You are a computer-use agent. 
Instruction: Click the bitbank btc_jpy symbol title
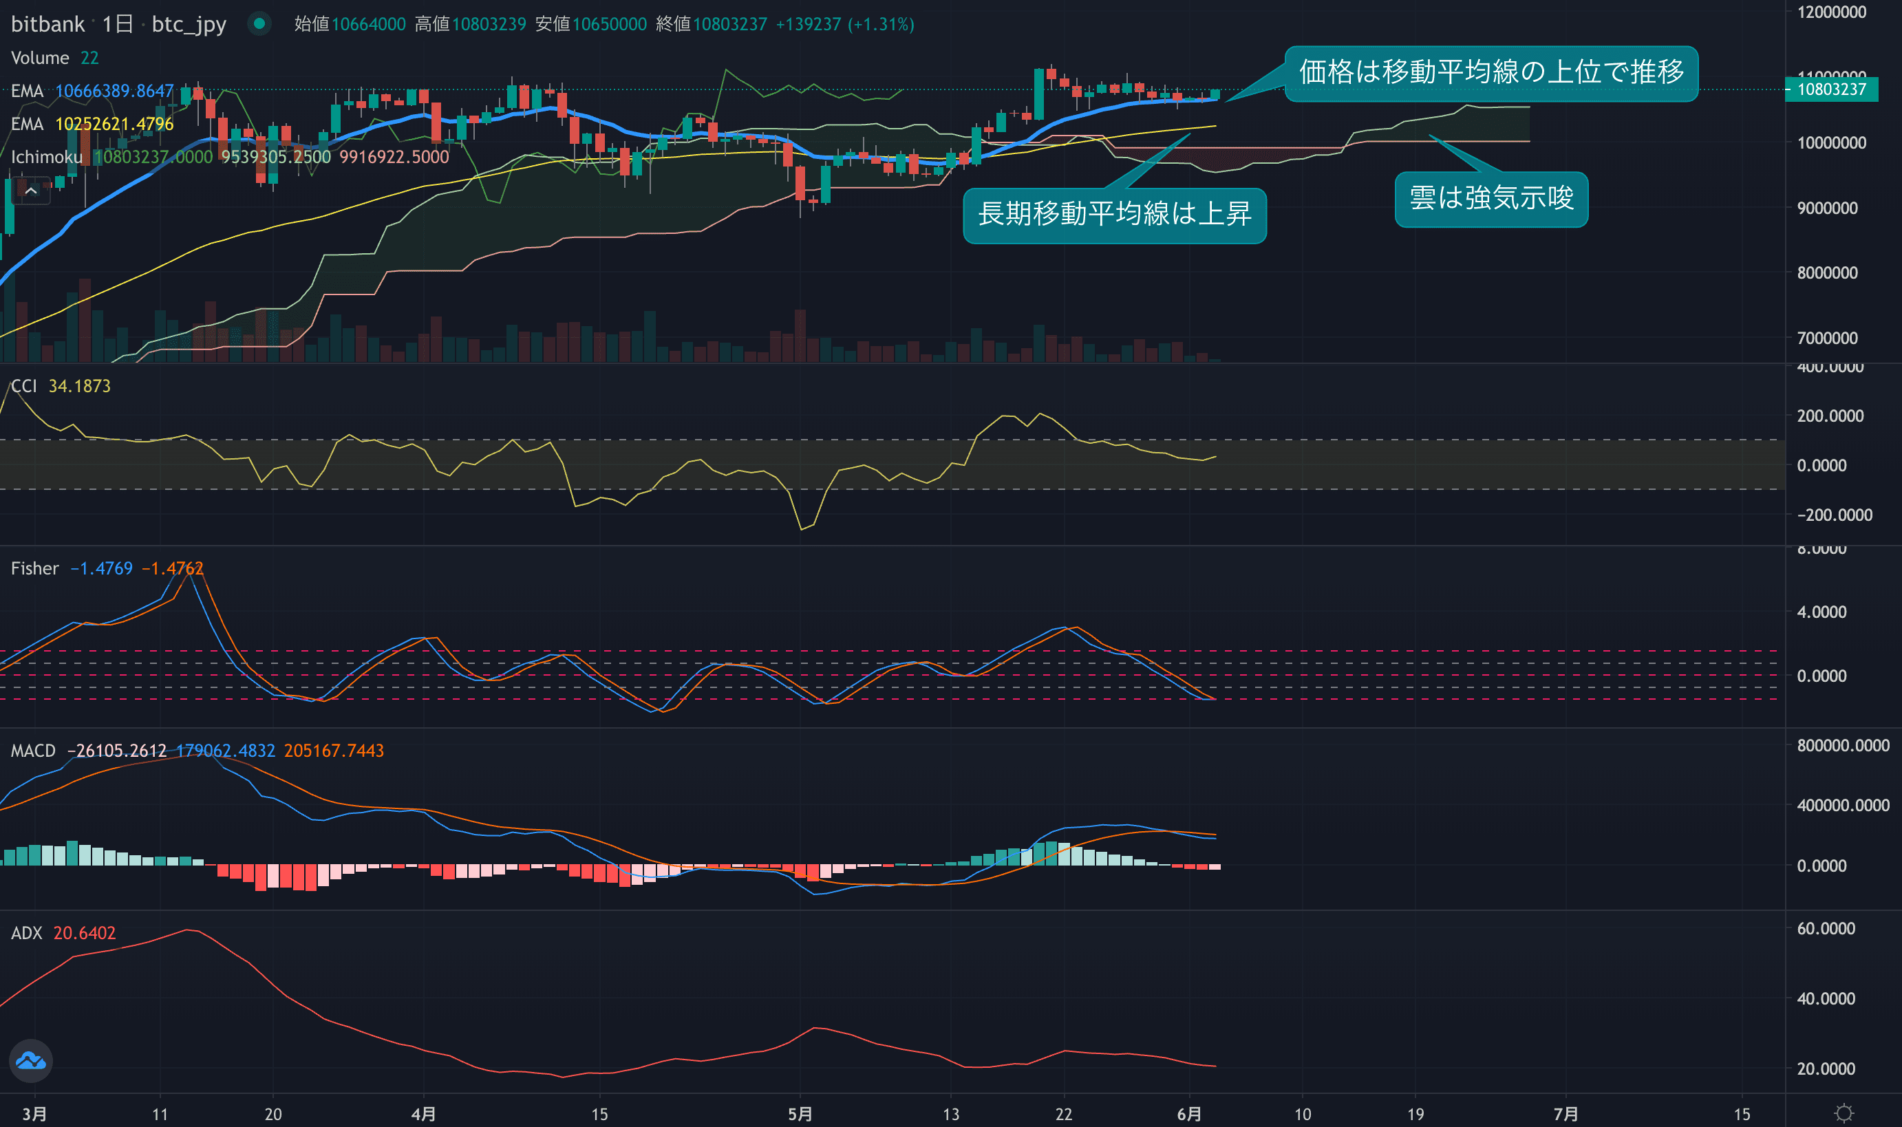click(x=47, y=24)
